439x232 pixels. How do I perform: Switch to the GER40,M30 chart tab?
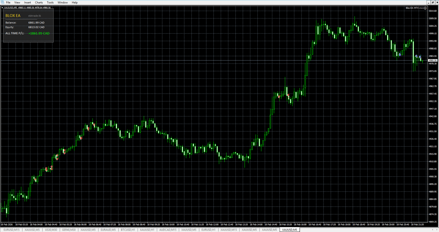click(x=69, y=230)
